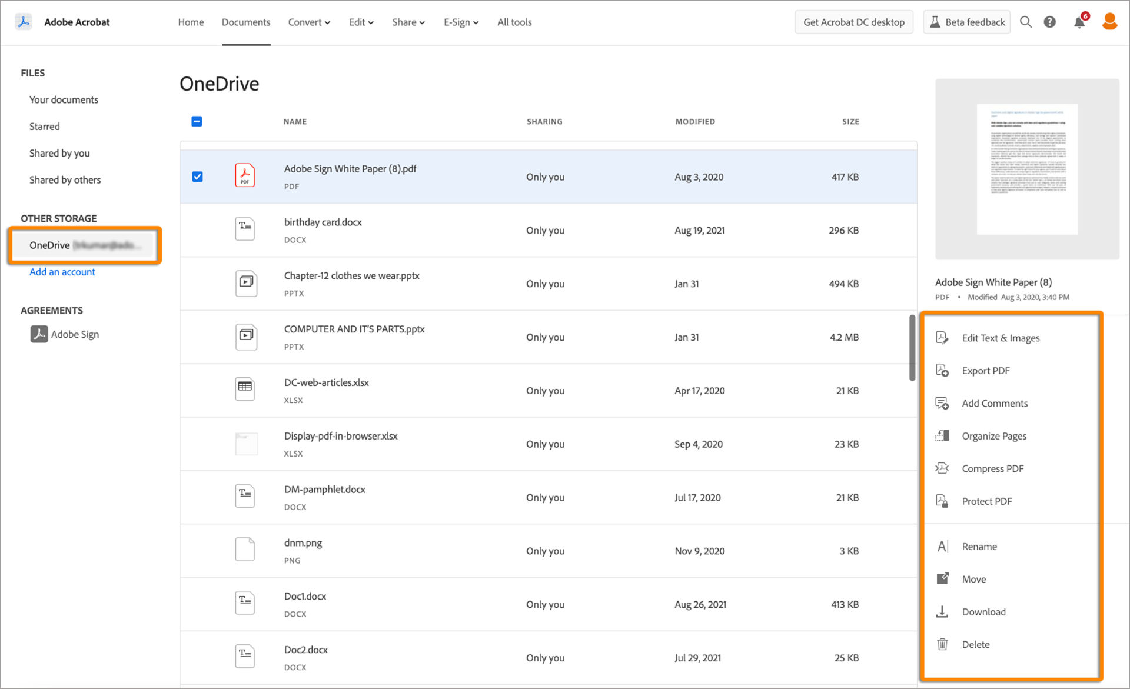Click the SHARING column header
The width and height of the screenshot is (1130, 689).
pyautogui.click(x=544, y=121)
